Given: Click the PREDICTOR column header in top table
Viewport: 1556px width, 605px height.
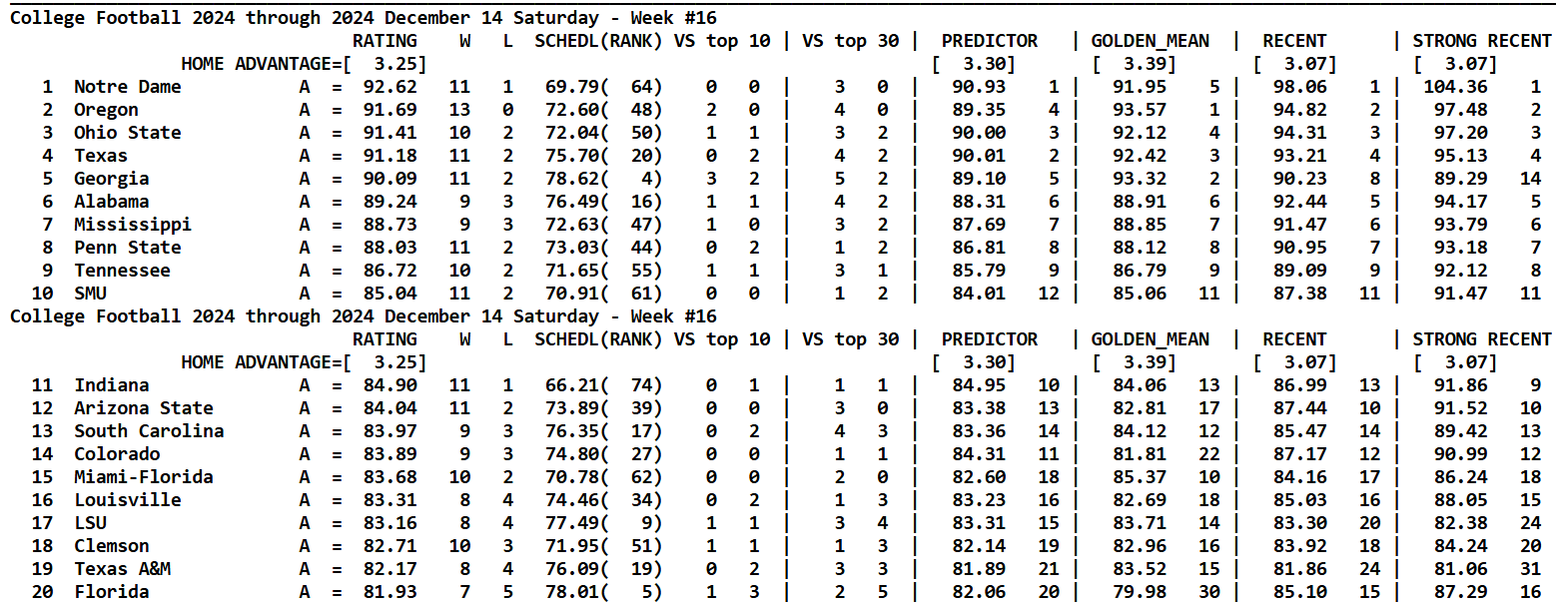Looking at the screenshot, I should click(x=990, y=41).
